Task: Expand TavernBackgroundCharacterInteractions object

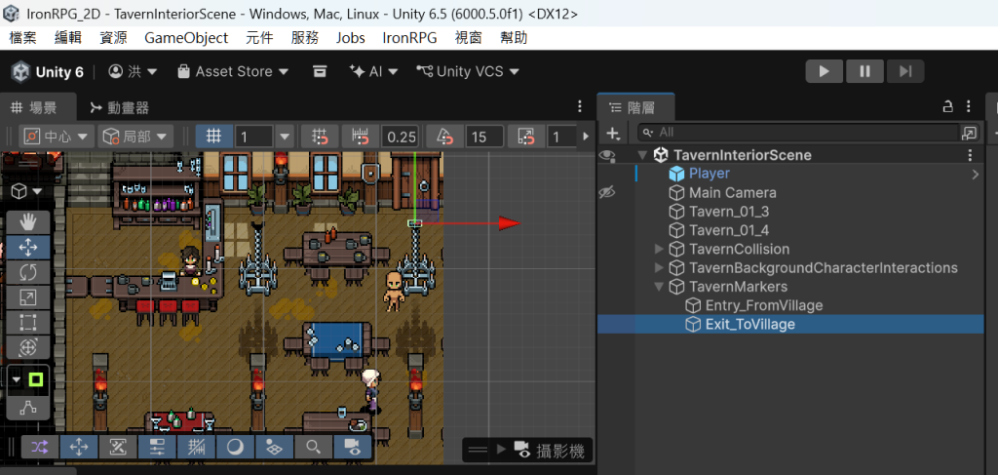Action: (659, 268)
